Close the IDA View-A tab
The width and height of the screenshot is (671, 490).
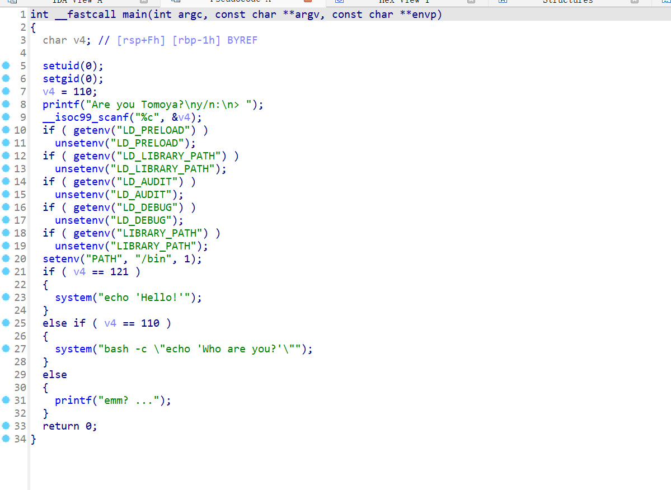[x=143, y=2]
